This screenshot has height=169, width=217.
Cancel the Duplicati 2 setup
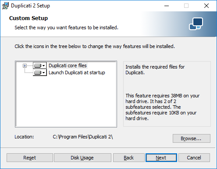tap(194, 158)
